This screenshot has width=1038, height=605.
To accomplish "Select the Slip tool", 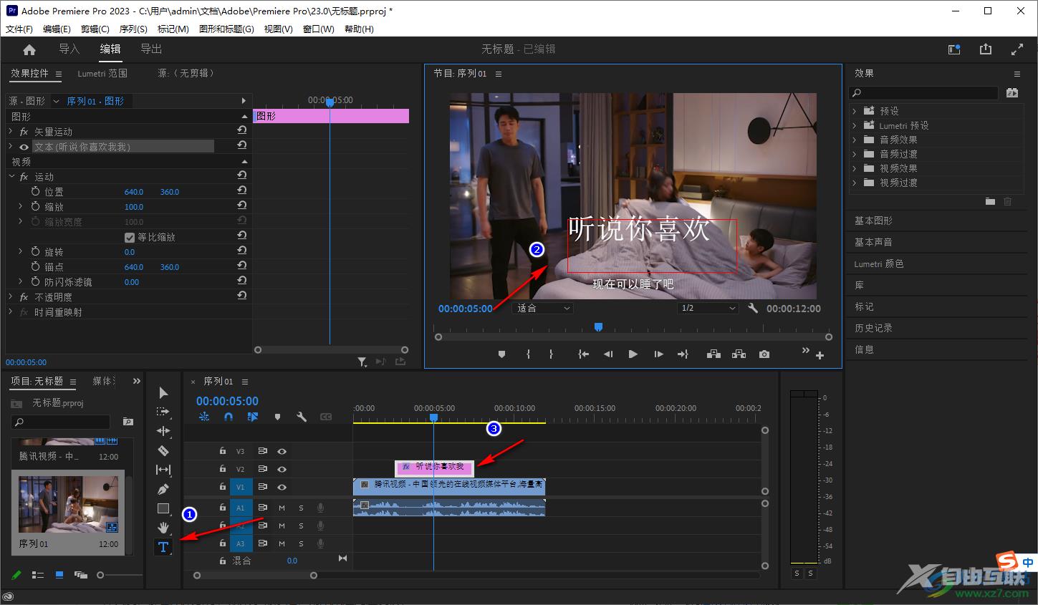I will 163,470.
